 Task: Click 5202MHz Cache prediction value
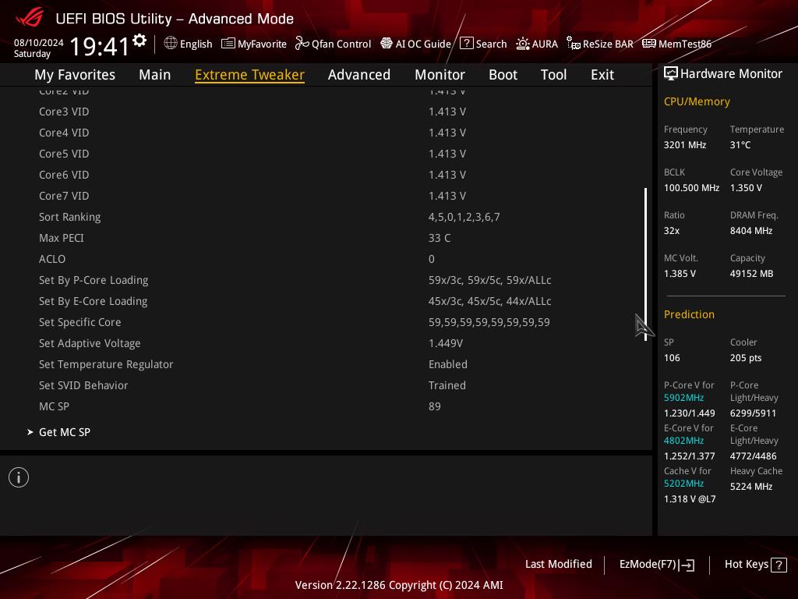[x=683, y=484]
